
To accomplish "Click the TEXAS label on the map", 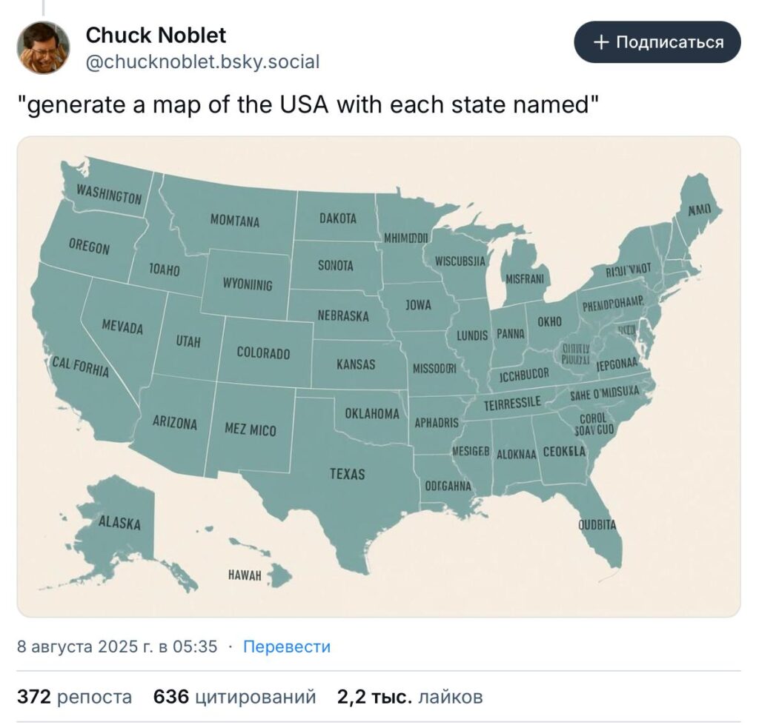I will (x=348, y=473).
